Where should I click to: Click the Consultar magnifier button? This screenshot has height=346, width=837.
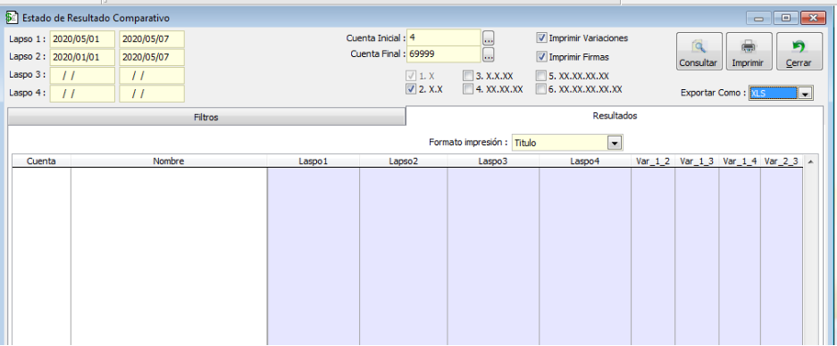(x=699, y=51)
